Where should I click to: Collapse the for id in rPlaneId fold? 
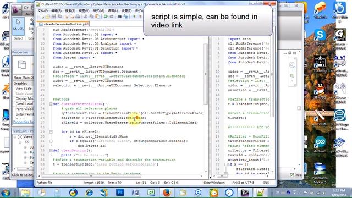[51, 132]
